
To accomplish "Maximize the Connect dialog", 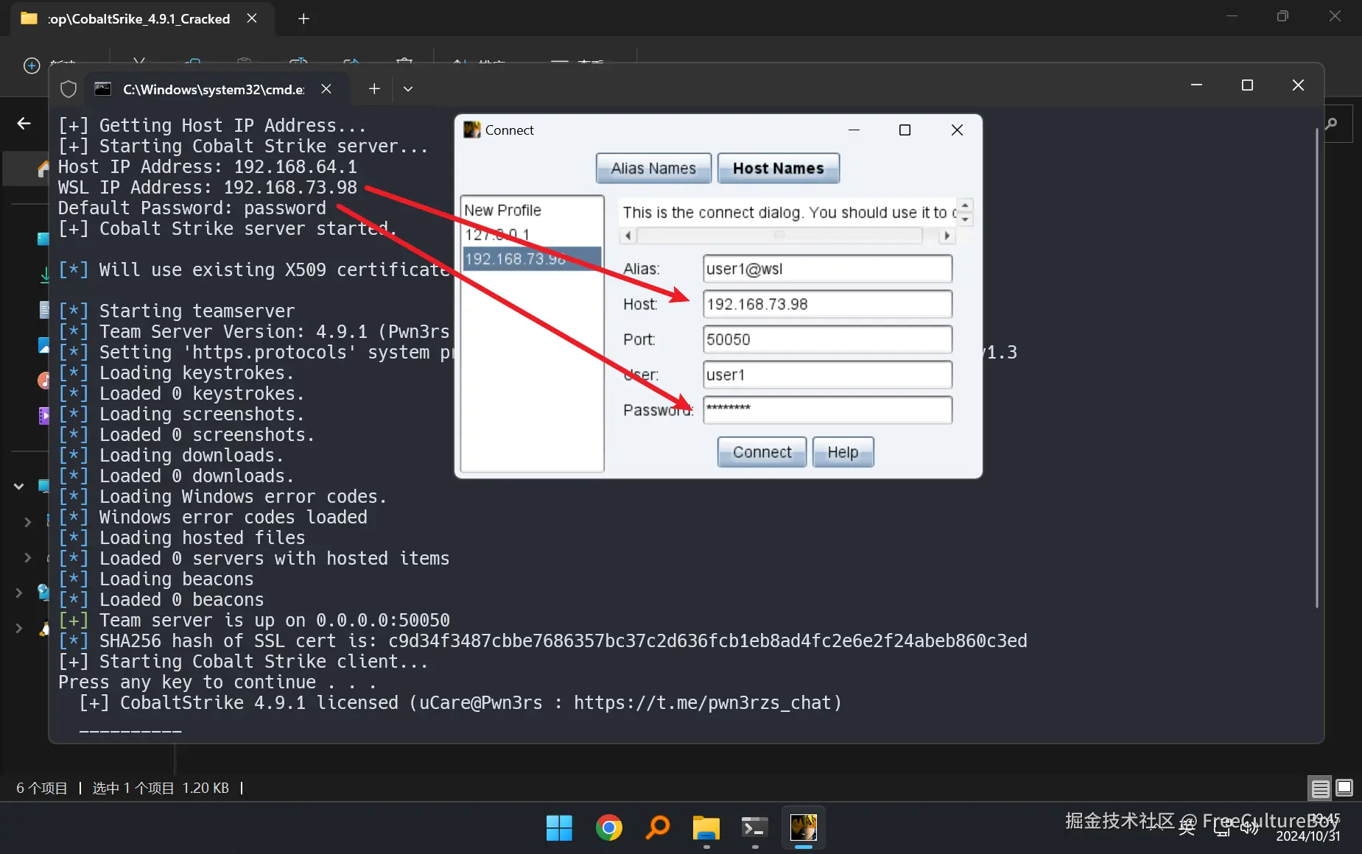I will coord(905,130).
